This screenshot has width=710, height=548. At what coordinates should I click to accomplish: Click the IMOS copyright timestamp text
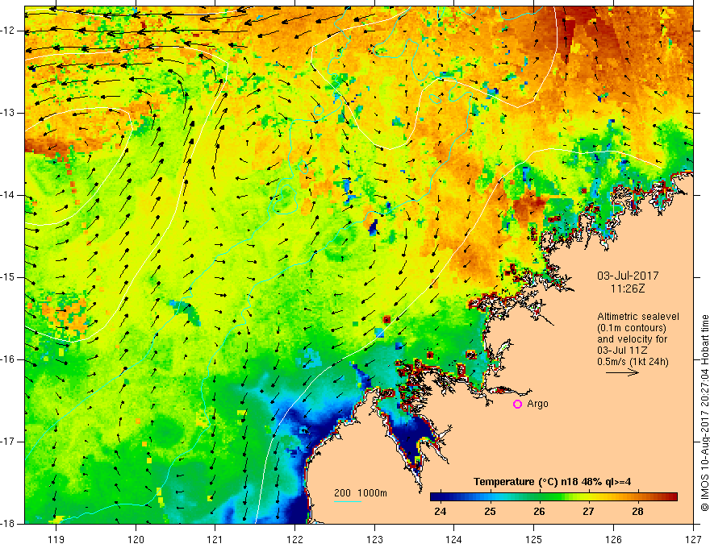click(x=704, y=413)
